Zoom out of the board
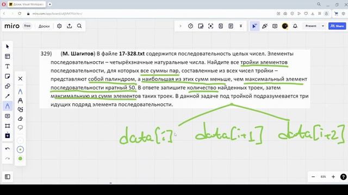Image resolution: width=348 pixels, height=195 pixels. tap(313, 177)
